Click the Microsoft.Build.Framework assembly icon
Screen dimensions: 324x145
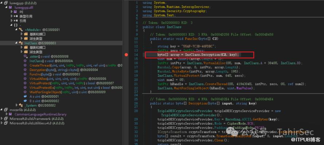[x=6, y=119]
